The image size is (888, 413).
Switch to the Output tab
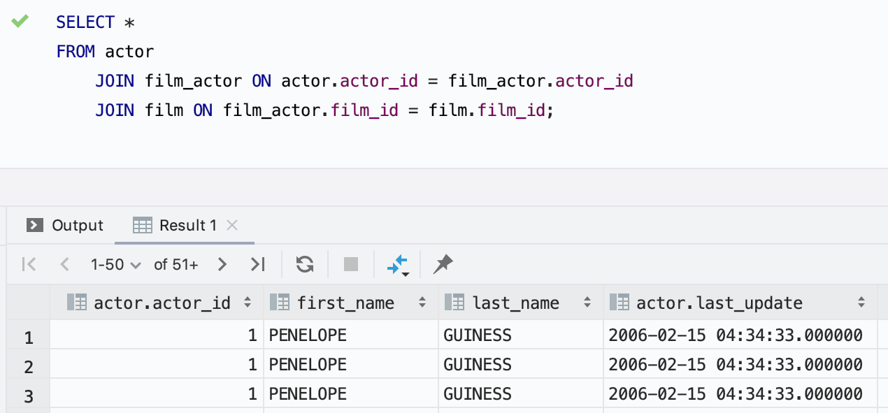(x=65, y=225)
